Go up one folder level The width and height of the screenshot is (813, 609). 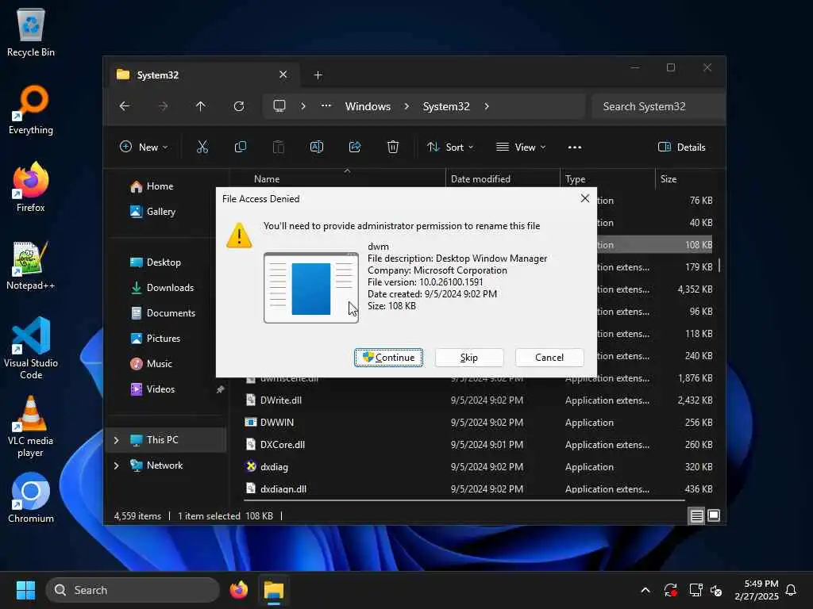[201, 106]
